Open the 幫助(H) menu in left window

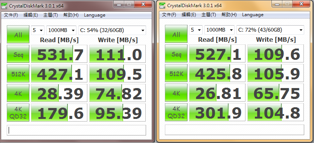point(71,15)
